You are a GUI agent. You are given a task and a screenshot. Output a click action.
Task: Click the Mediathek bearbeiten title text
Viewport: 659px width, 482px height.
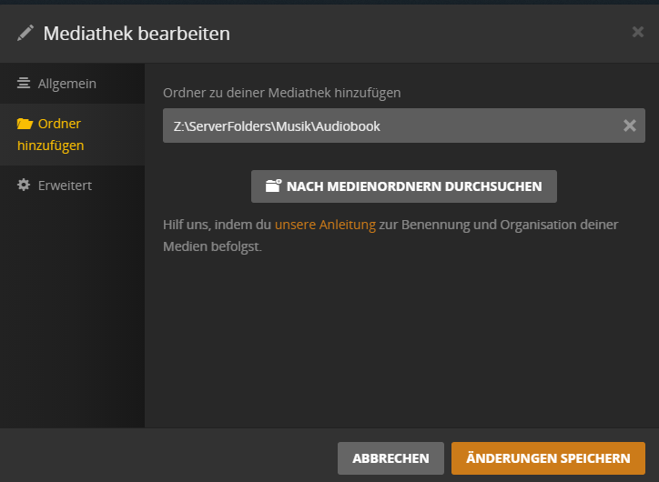click(x=137, y=34)
